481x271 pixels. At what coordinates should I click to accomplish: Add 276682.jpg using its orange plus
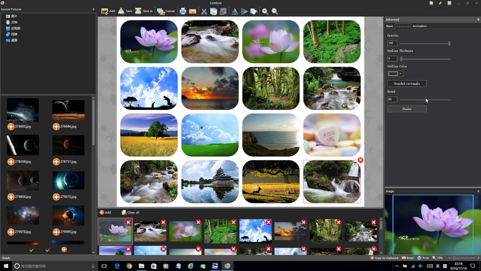coord(11,126)
